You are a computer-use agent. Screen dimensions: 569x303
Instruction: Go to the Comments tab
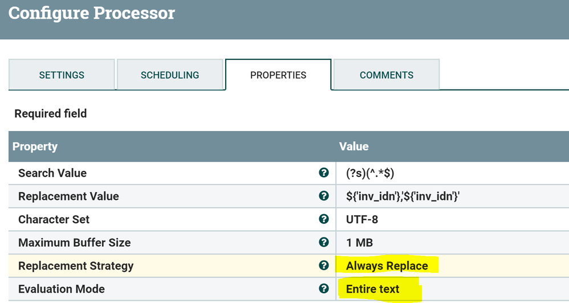coord(387,75)
